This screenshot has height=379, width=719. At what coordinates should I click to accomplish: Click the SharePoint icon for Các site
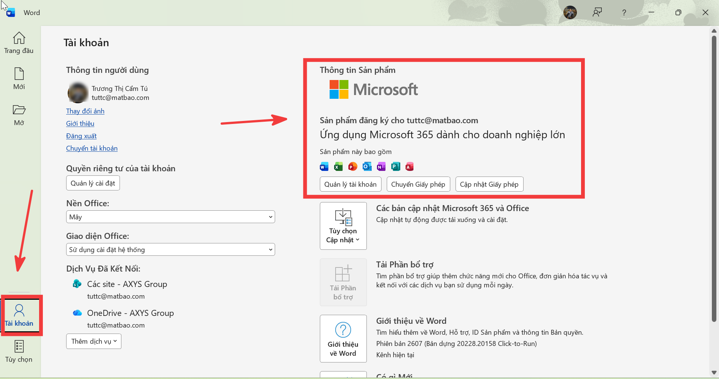[x=77, y=284]
